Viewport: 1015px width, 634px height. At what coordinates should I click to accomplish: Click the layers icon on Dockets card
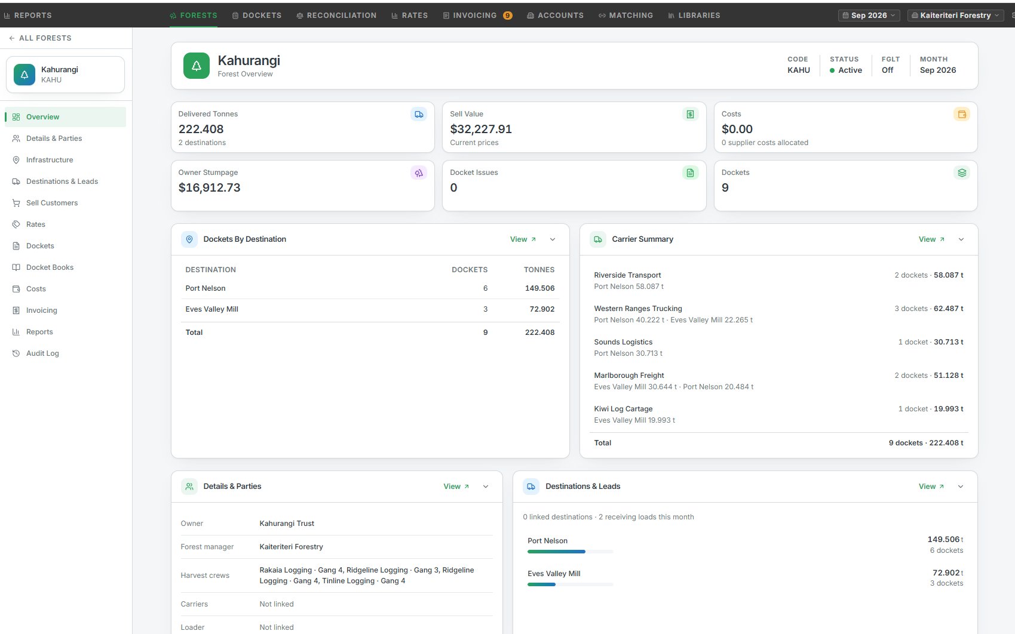[962, 173]
